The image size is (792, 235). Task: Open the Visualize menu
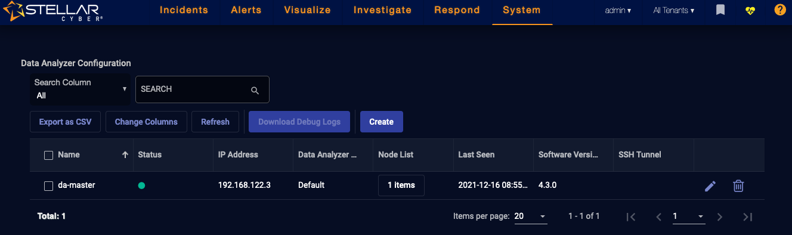[x=307, y=10]
